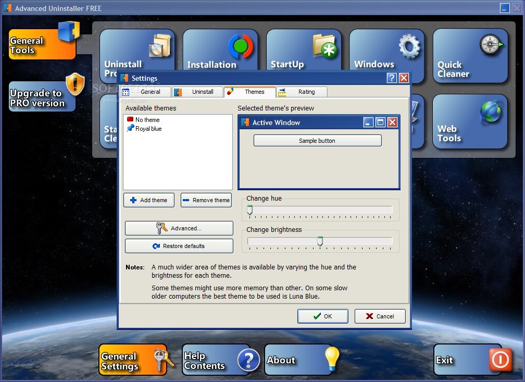Select the Themes tab
Image resolution: width=525 pixels, height=382 pixels.
250,92
